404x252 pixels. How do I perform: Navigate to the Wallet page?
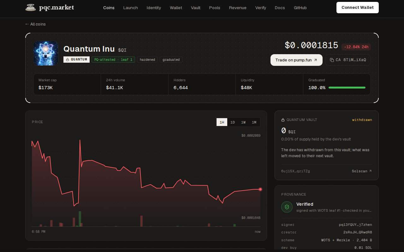(176, 8)
